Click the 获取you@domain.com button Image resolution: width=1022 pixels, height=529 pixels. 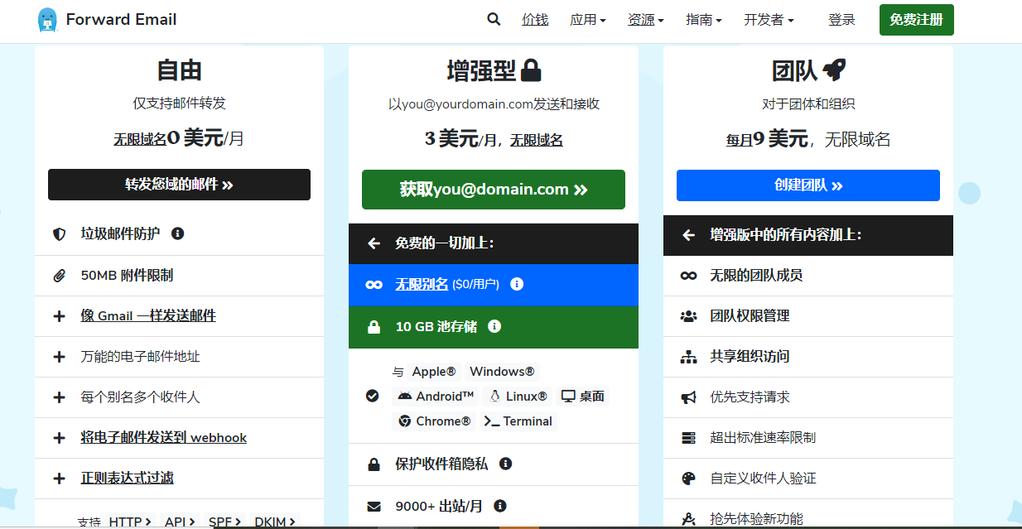click(494, 190)
